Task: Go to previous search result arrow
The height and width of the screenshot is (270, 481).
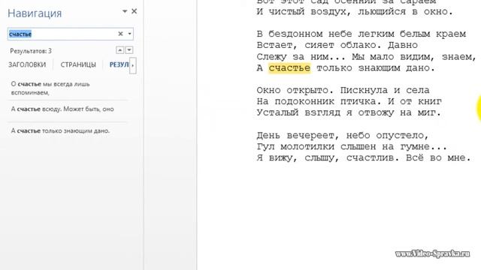Action: point(120,50)
